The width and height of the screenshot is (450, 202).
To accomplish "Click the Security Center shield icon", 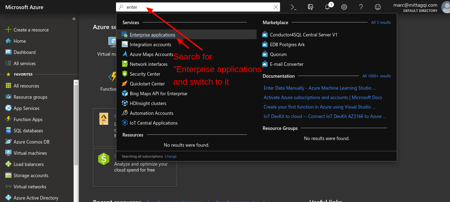I will click(x=124, y=74).
